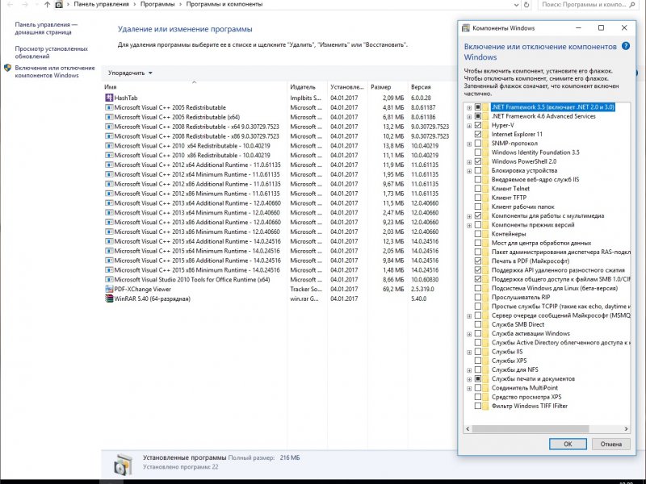Expand the Службы IIS node

[x=469, y=352]
